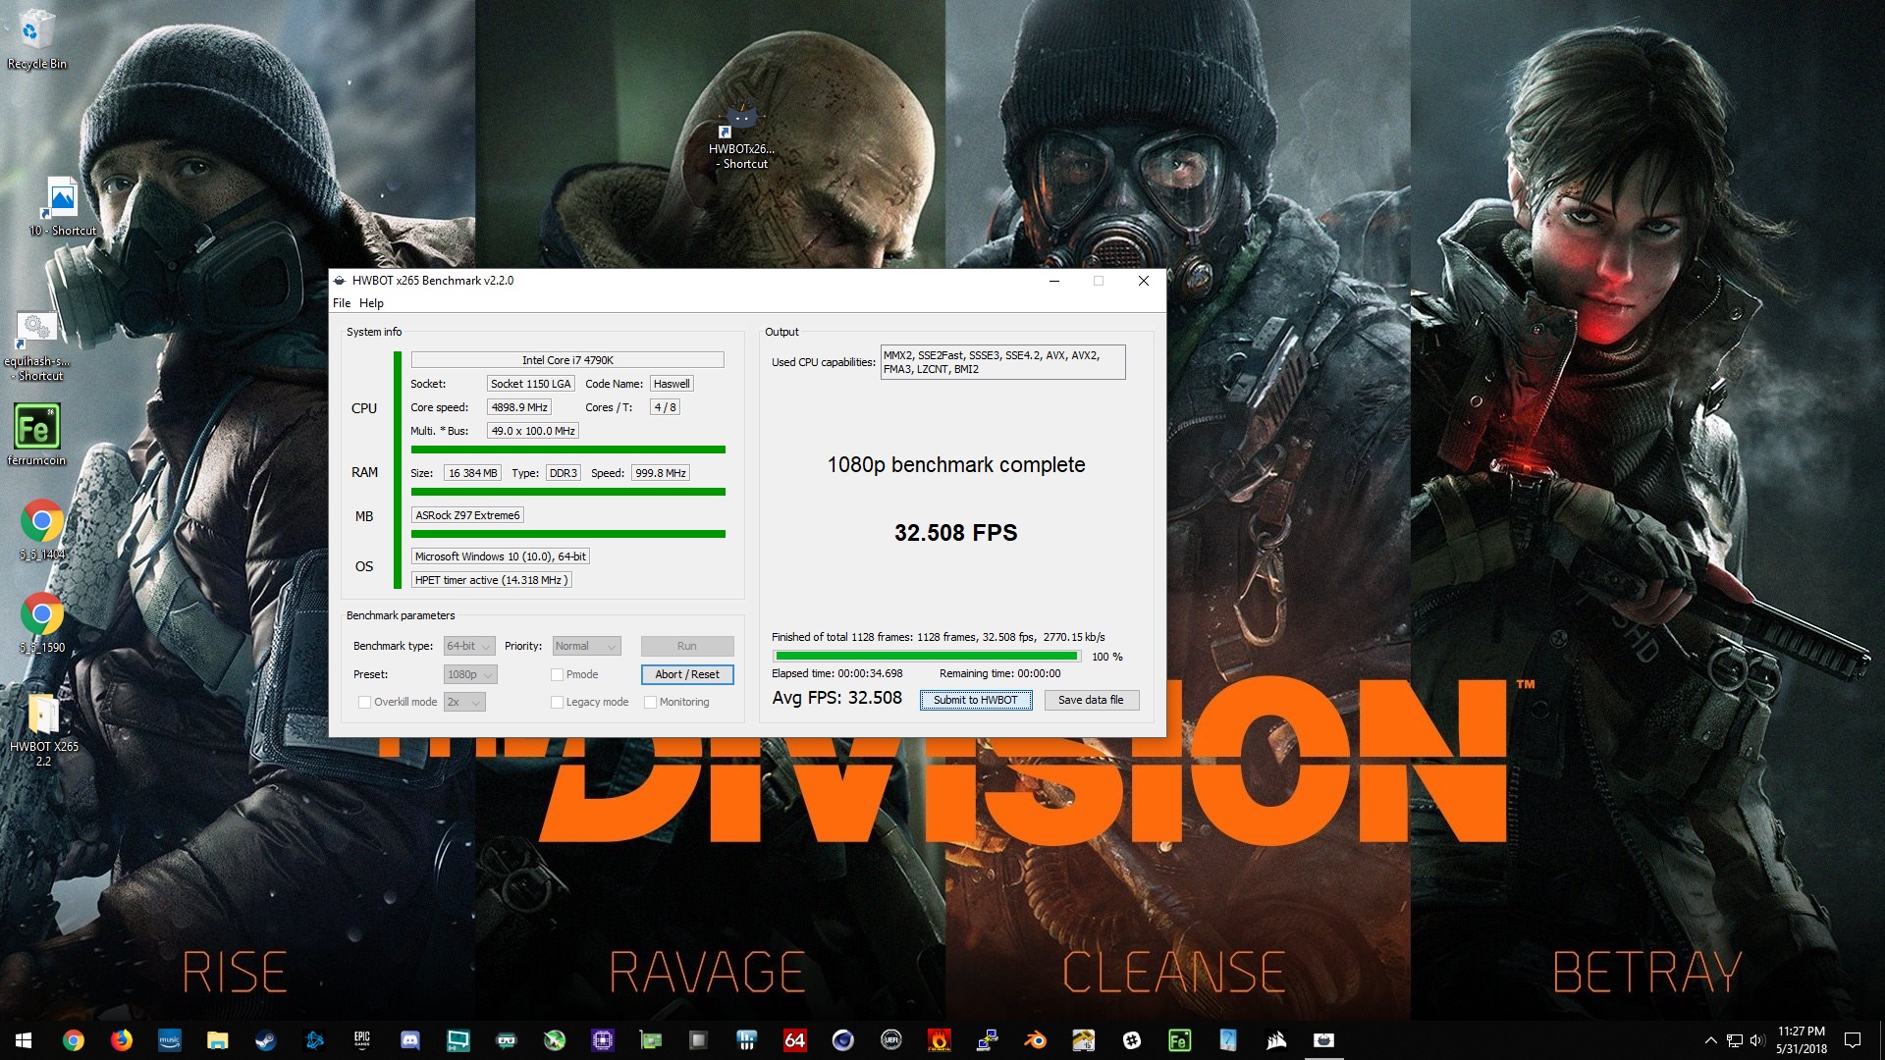Click the RAM Speed value 999.8 MHz
The image size is (1885, 1060).
[x=661, y=473]
